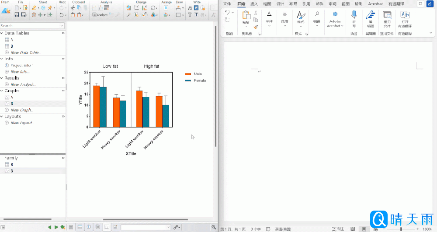Open the Word 插入 tab
Viewport: 437px width, 232px height.
click(x=254, y=4)
